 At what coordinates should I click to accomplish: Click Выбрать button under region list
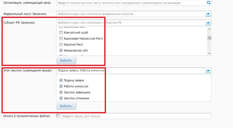coord(66,60)
